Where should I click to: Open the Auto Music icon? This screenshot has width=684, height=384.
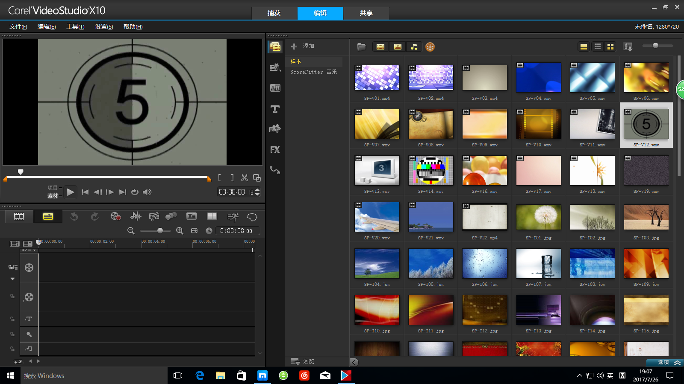click(x=154, y=217)
